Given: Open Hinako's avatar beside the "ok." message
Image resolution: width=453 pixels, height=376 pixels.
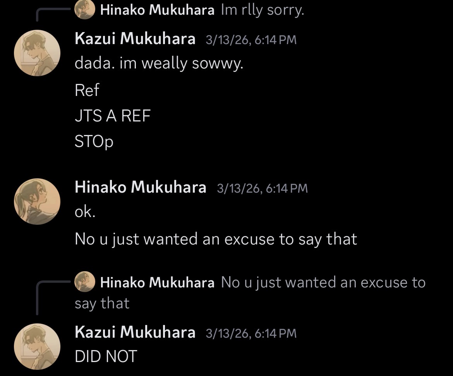Looking at the screenshot, I should tap(37, 201).
